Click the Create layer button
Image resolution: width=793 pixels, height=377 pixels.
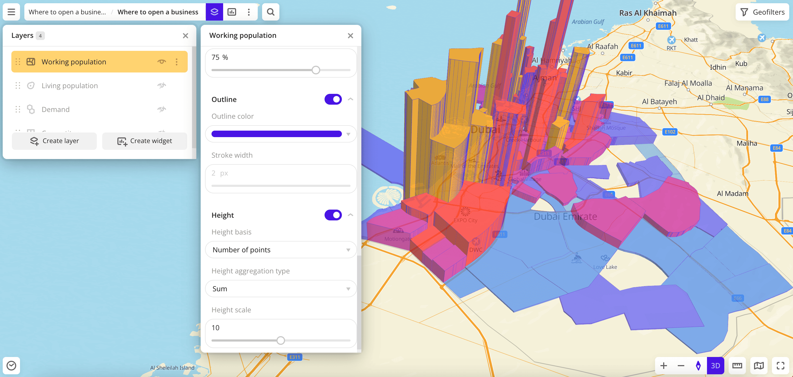pyautogui.click(x=54, y=141)
